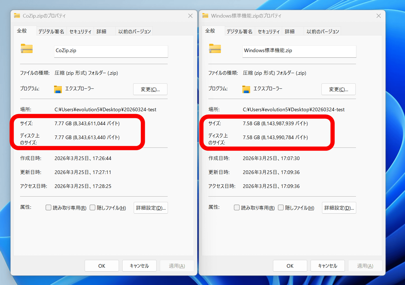The width and height of the screenshot is (405, 285).
Task: Click the エクスプローラー icon in Windows標準機能 properties
Action: [246, 89]
